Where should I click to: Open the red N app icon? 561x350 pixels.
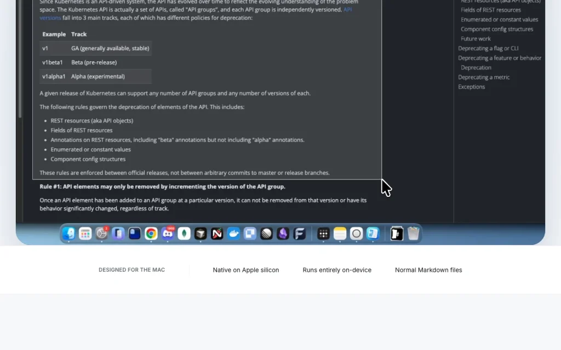coord(217,234)
